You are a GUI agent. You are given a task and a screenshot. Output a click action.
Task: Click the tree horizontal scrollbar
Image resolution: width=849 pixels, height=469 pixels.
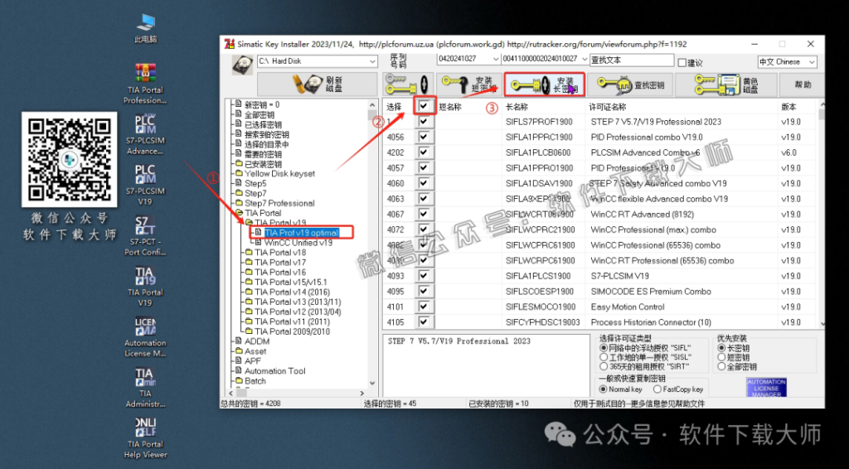click(x=298, y=393)
